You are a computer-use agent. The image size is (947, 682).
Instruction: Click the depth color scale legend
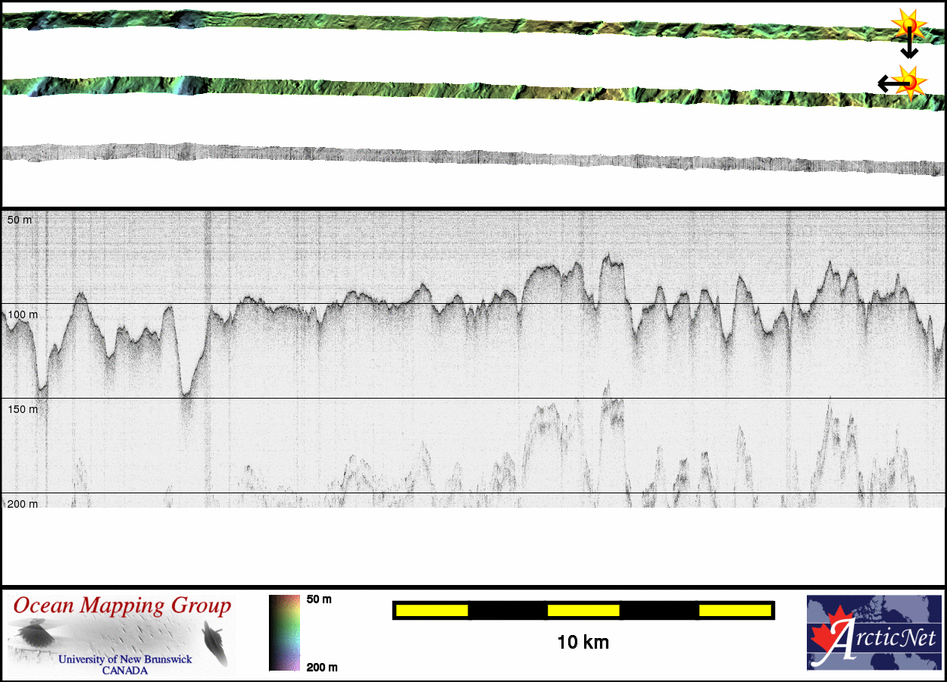click(x=284, y=633)
